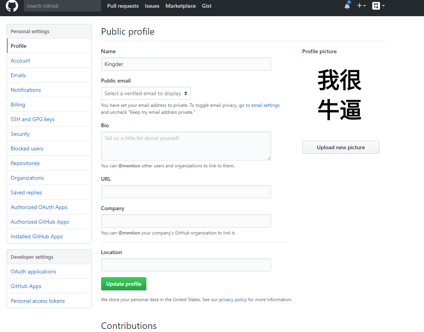
Task: Open Billing settings in sidebar
Action: (49, 104)
